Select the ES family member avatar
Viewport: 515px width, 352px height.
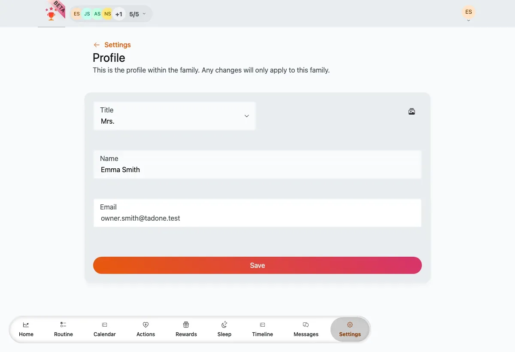(77, 14)
